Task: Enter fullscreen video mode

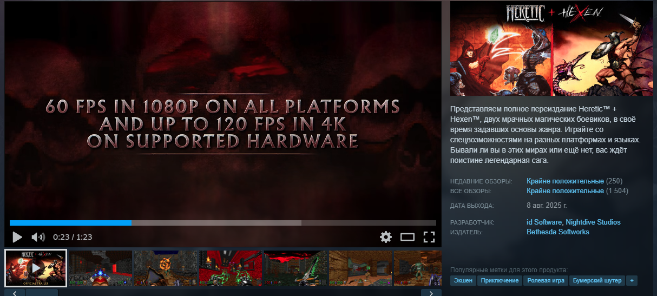Action: [x=429, y=237]
